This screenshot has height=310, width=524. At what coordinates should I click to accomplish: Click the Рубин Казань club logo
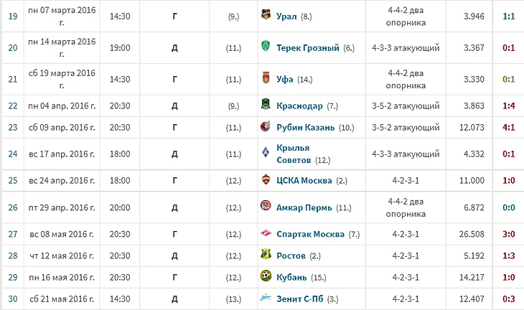pyautogui.click(x=266, y=126)
